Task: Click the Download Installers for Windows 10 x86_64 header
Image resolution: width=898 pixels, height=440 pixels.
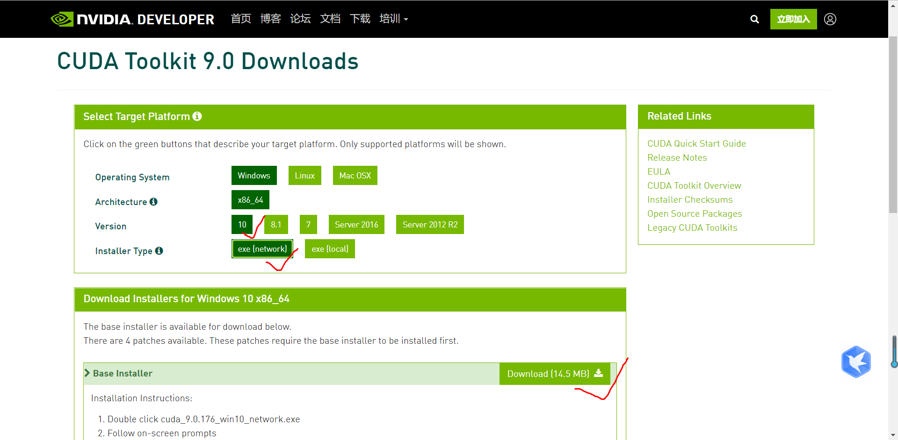Action: pos(350,299)
